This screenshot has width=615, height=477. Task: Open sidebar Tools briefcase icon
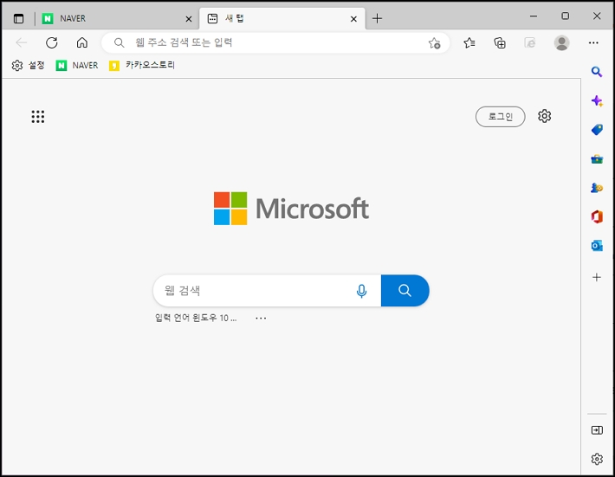(x=597, y=158)
